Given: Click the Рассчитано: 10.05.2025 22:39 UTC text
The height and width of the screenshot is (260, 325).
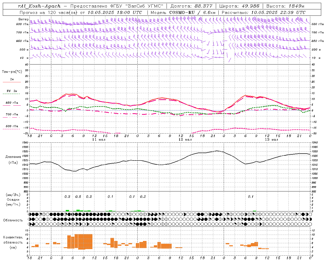Looking at the screenshot, I should [264, 12].
